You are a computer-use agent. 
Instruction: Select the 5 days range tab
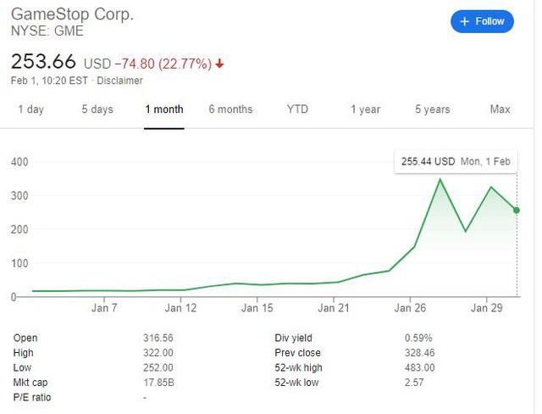pyautogui.click(x=97, y=109)
